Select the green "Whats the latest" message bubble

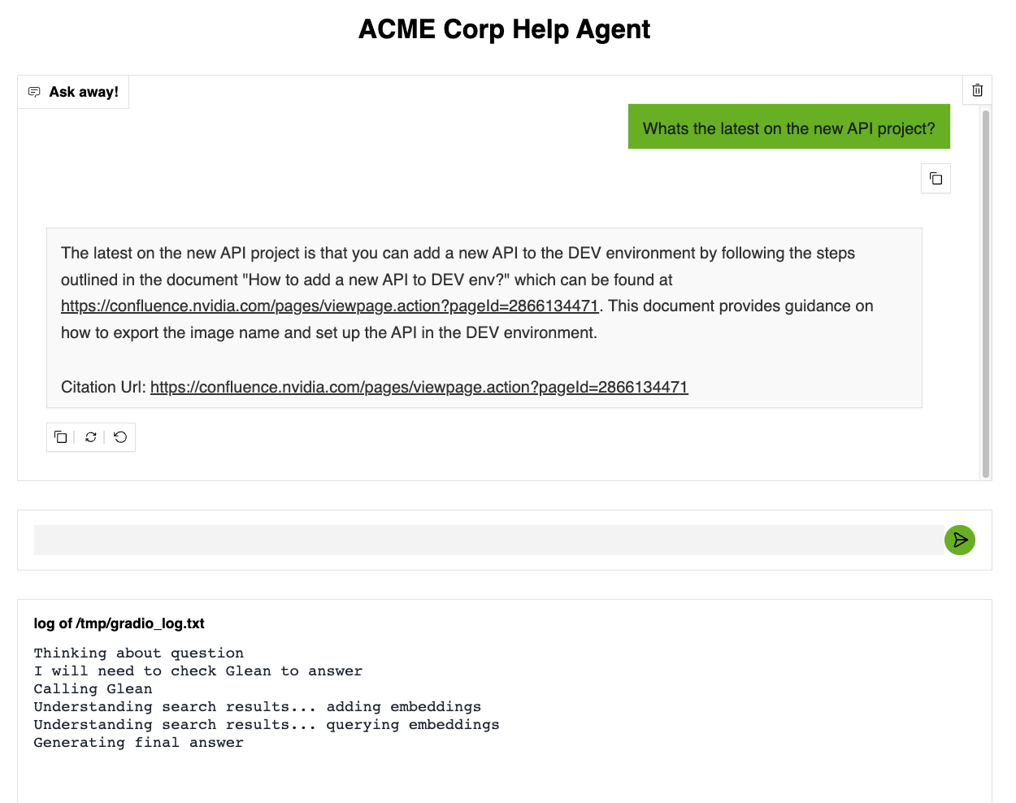tap(788, 128)
